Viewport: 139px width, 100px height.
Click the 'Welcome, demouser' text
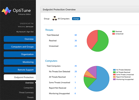[26, 27]
